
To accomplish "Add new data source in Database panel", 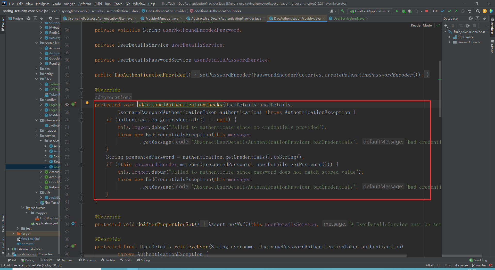I will [x=446, y=26].
